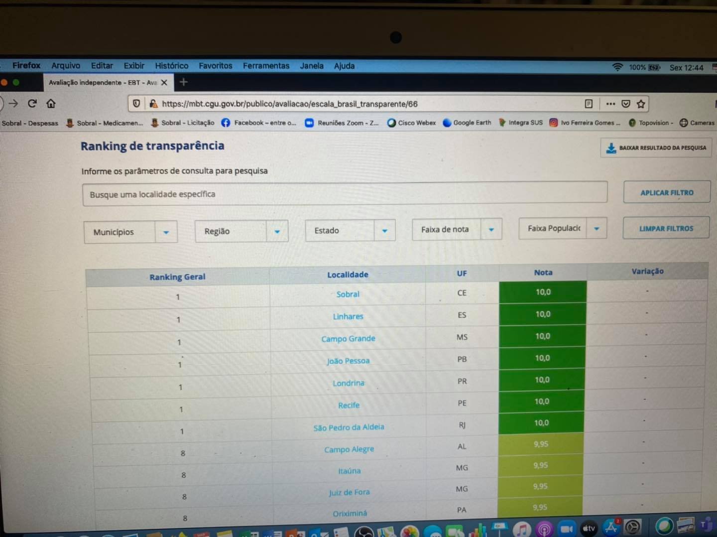
Task: Open a new tab with plus button
Action: (184, 82)
